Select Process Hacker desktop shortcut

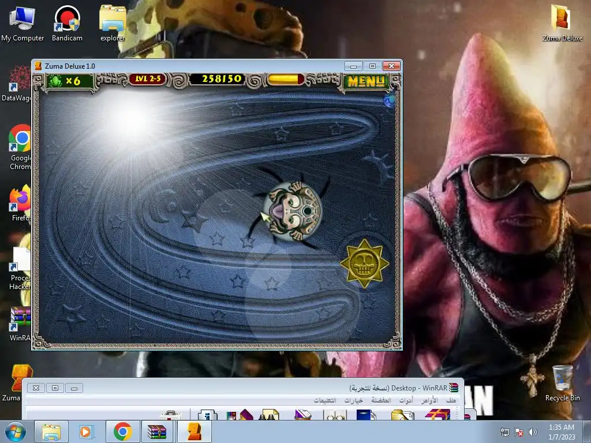point(20,268)
